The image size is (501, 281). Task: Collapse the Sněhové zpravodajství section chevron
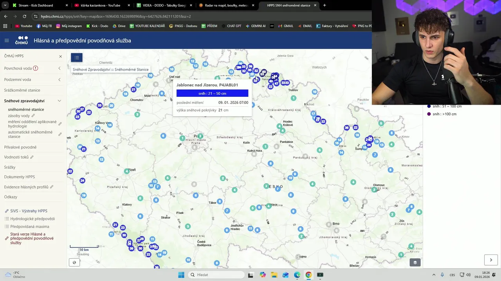click(59, 101)
